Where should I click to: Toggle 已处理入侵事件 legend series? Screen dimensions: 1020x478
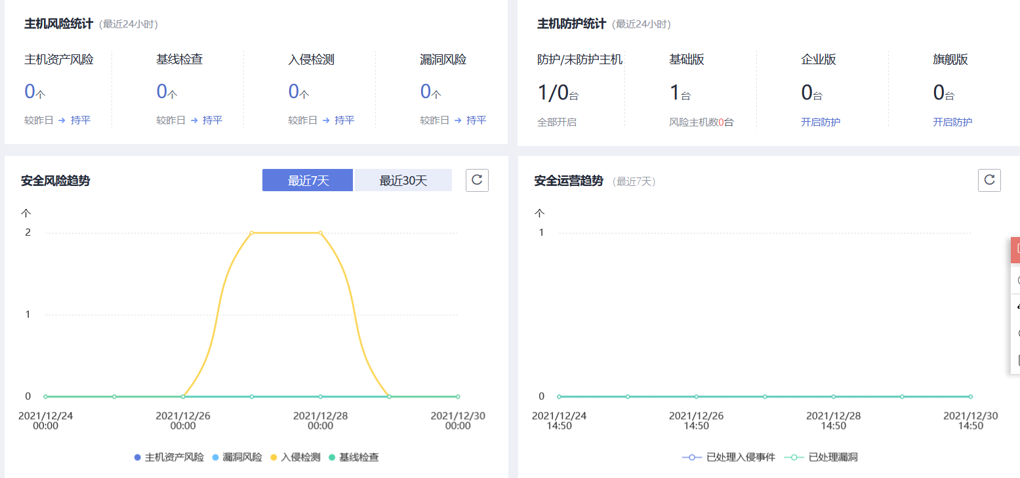coord(729,457)
